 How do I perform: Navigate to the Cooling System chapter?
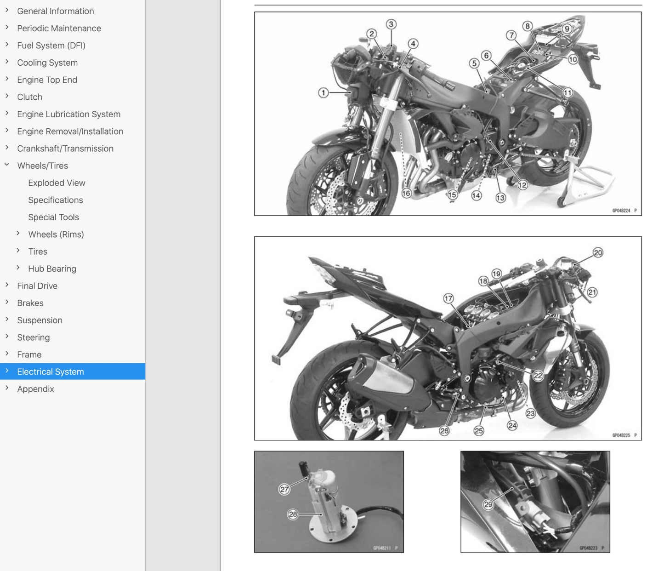point(47,63)
